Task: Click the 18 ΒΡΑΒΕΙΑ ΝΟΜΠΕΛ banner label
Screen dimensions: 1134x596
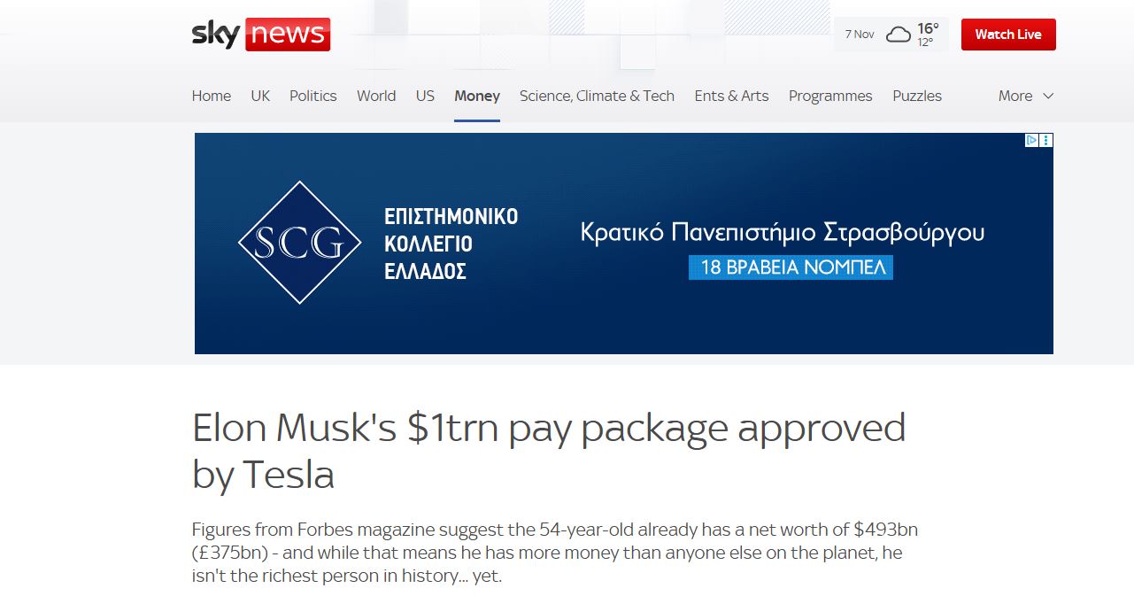Action: (791, 267)
